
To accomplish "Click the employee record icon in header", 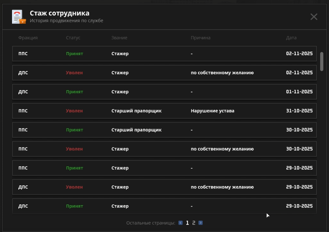I will pyautogui.click(x=19, y=17).
